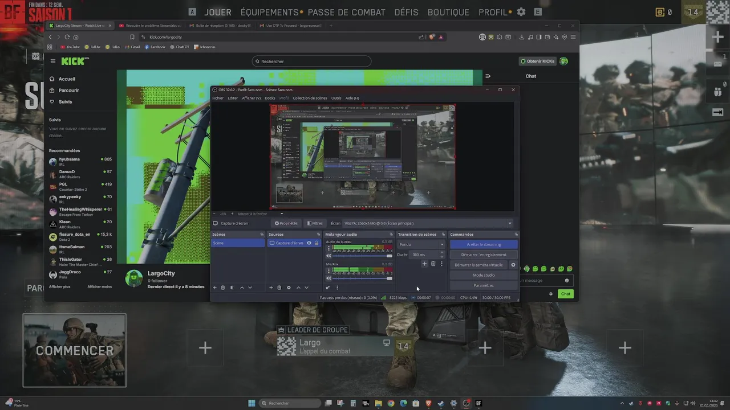
Task: Bookmark the kick.com page
Action: [x=132, y=37]
